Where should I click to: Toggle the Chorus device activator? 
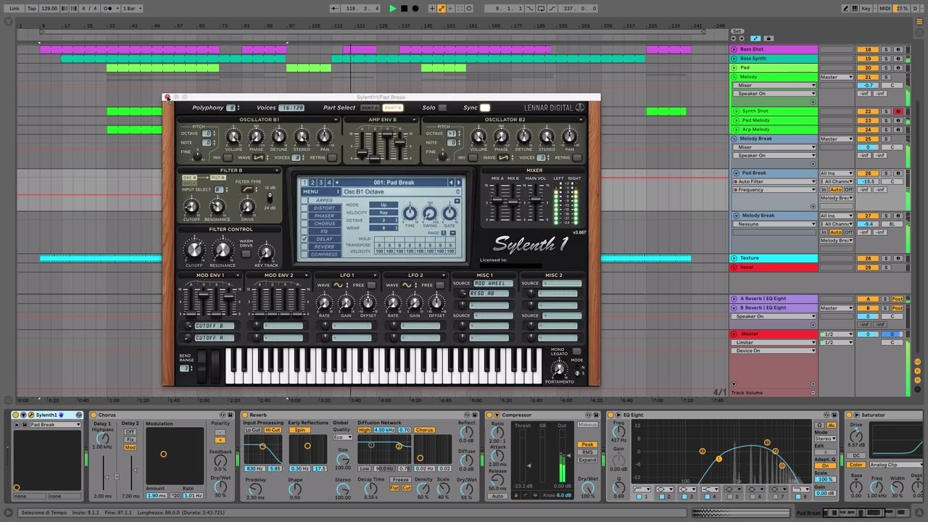[x=94, y=415]
